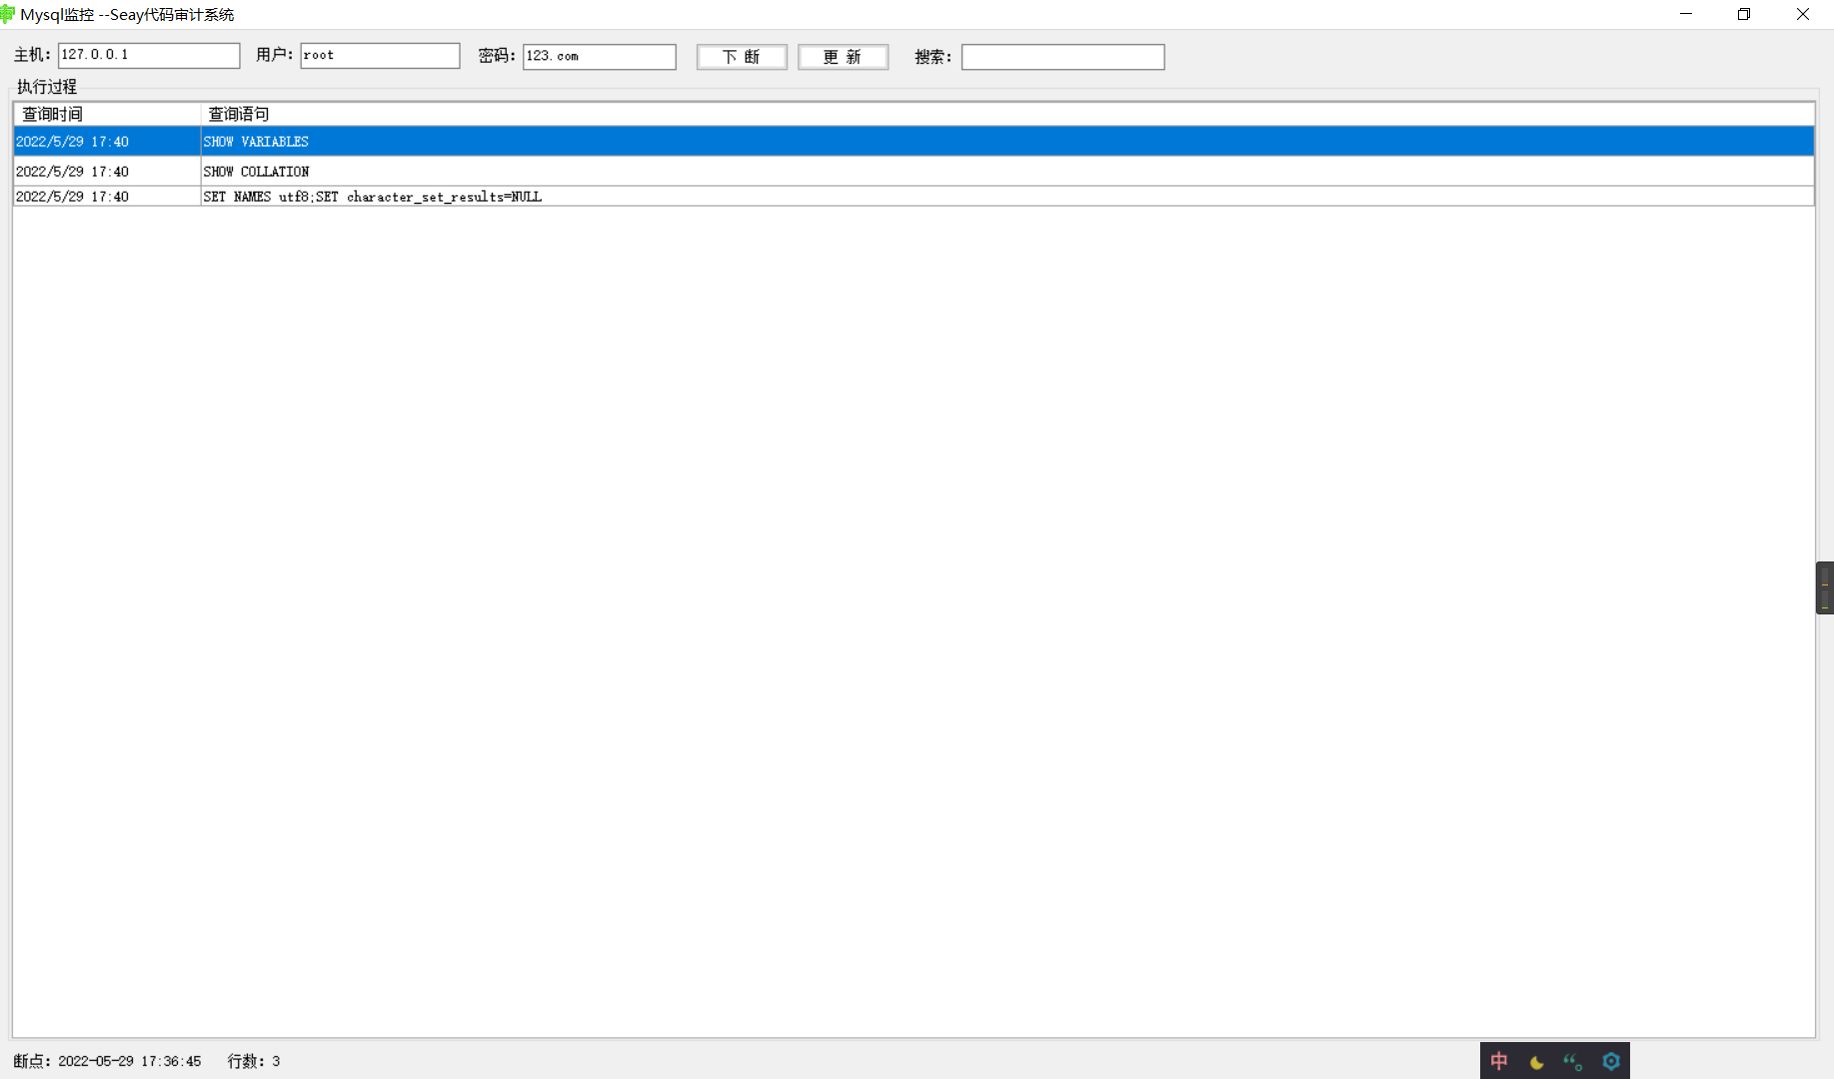The width and height of the screenshot is (1834, 1079).
Task: Open IME settings via the gear icon
Action: [1610, 1061]
